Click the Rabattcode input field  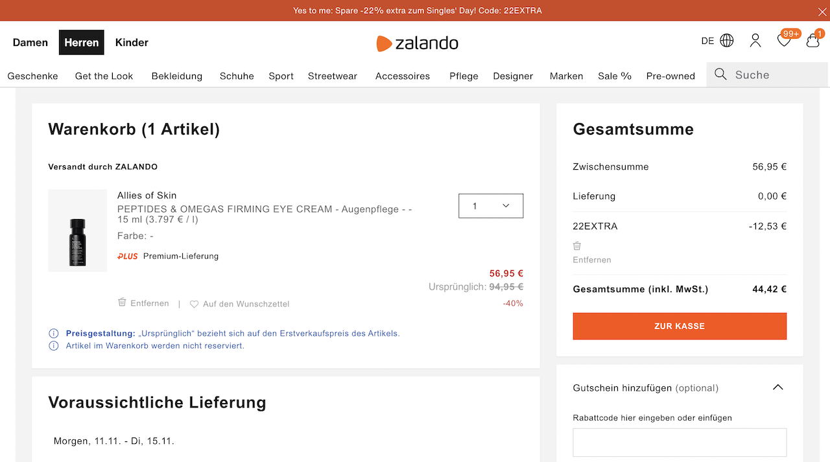[x=680, y=443]
